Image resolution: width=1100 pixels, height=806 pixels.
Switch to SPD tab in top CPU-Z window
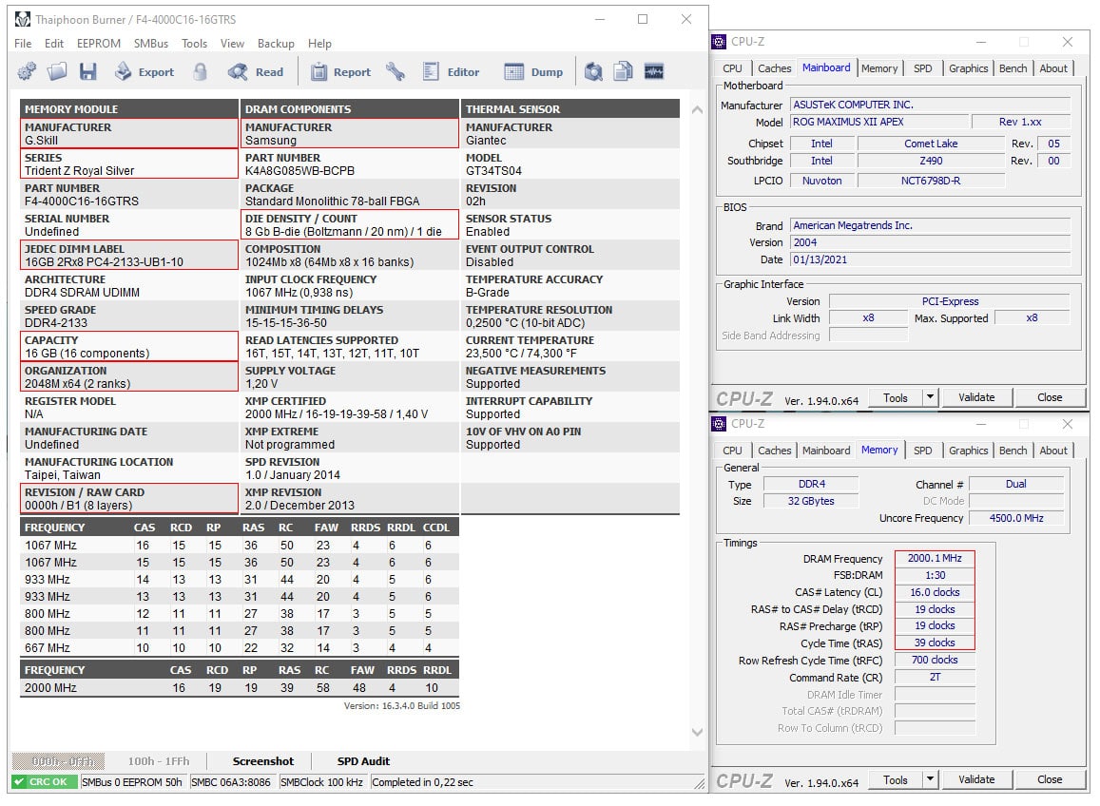922,68
